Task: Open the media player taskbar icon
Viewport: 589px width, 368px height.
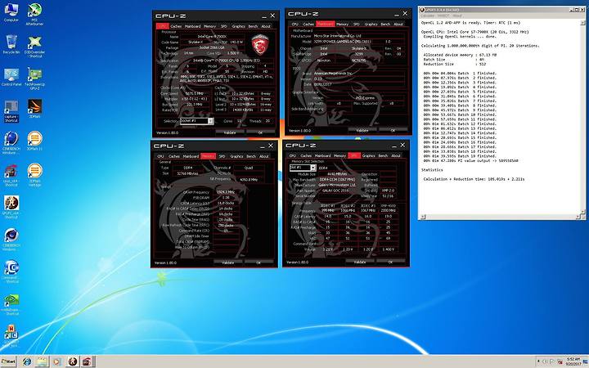Action: [x=56, y=361]
